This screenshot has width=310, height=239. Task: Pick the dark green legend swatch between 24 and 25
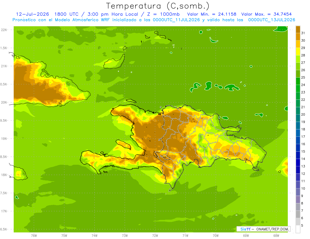point(298,81)
